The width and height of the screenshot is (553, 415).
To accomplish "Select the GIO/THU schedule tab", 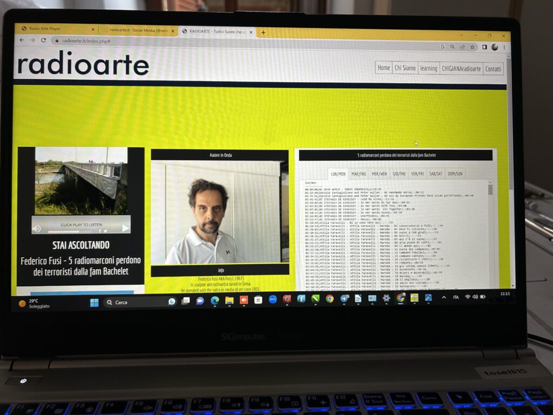I will pos(399,173).
